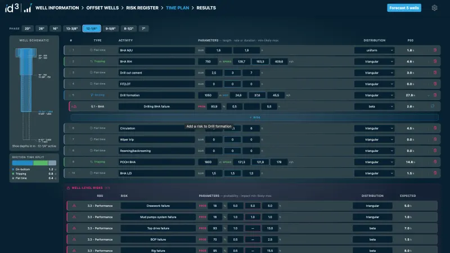This screenshot has width=450, height=253.
Task: Add a risk to Drill formation
Action: click(255, 118)
